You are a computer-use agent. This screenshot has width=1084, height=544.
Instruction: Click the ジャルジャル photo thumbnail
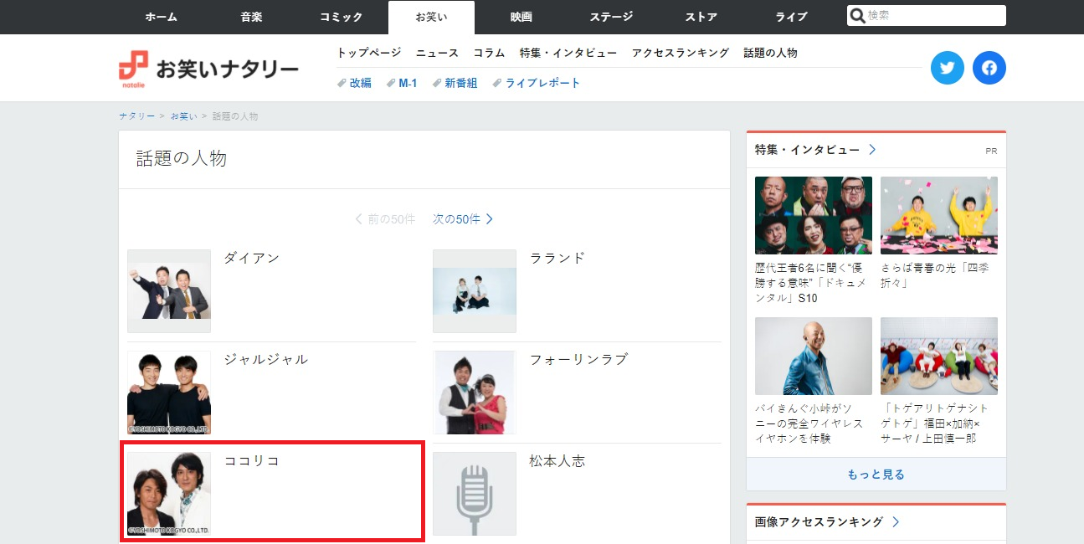click(169, 393)
